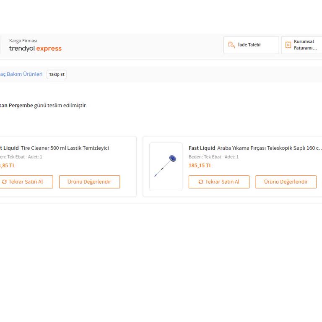Rate the Tire Cleaner via Ürünü Değerlendir
This screenshot has width=322, height=322.
pos(89,182)
